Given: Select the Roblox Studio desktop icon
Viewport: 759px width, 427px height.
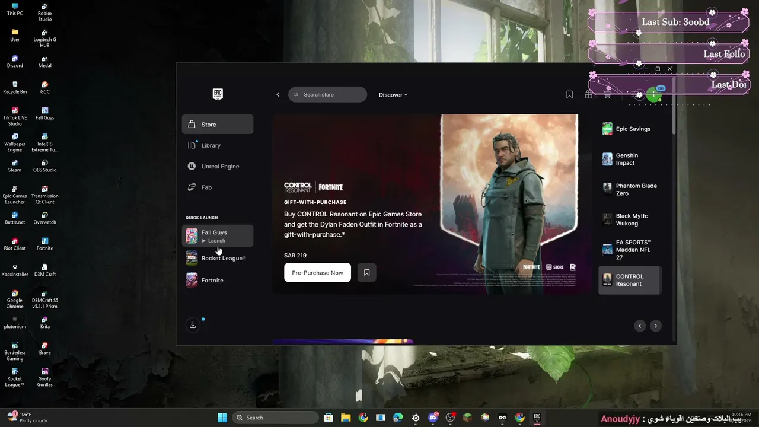Looking at the screenshot, I should point(44,12).
